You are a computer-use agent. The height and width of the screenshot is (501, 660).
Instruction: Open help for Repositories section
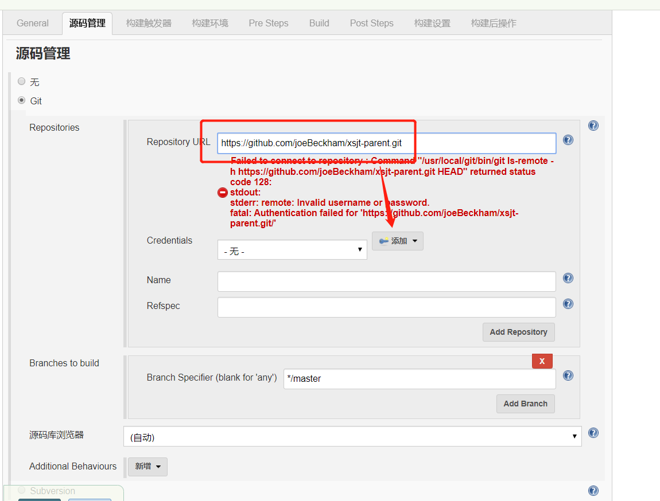593,126
